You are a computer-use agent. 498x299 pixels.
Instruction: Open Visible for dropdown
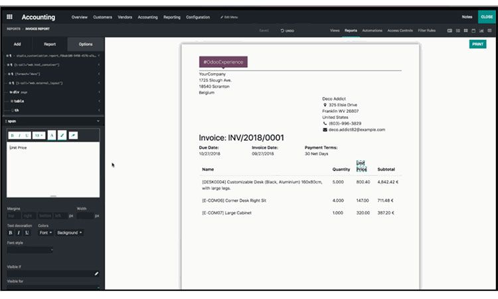point(53,287)
